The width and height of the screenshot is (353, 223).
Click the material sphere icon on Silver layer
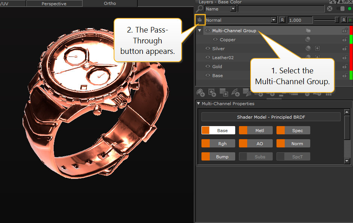click(308, 49)
